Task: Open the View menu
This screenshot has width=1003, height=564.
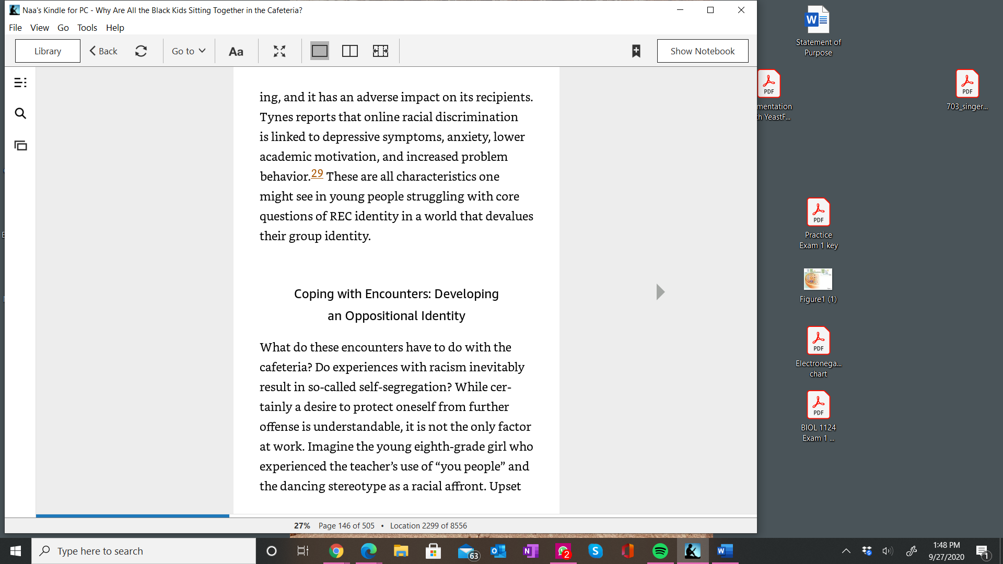Action: 40,28
